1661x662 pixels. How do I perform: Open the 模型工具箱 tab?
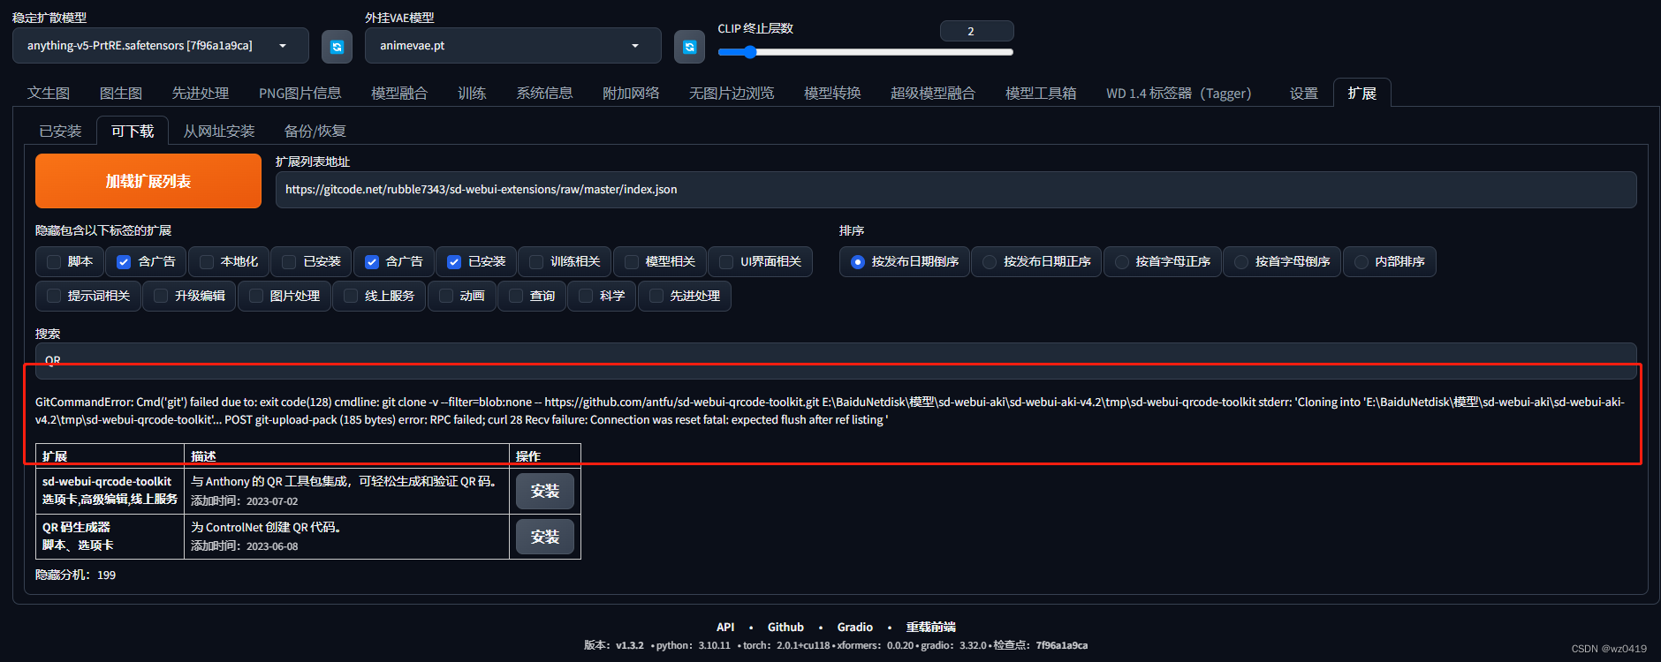pos(1041,93)
